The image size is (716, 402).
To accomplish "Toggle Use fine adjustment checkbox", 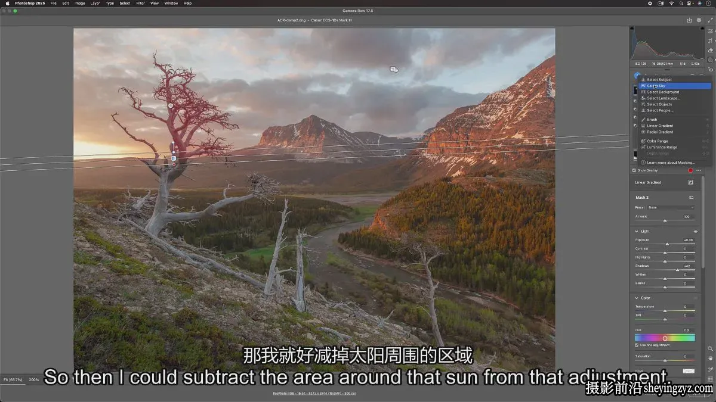I will click(x=637, y=345).
